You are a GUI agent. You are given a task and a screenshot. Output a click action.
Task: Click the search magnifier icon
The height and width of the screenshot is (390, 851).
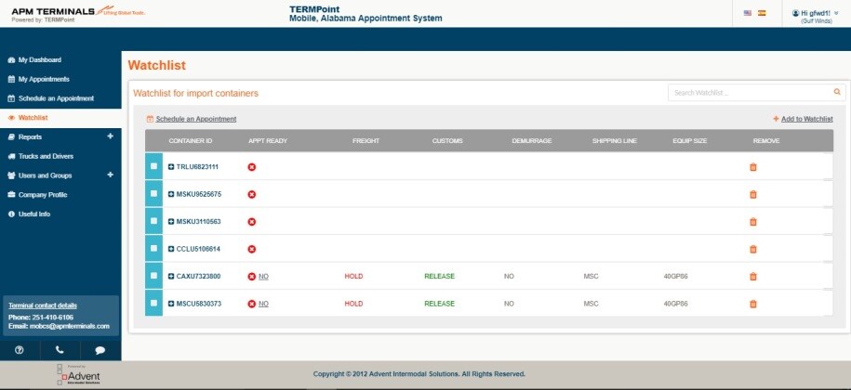(x=837, y=92)
